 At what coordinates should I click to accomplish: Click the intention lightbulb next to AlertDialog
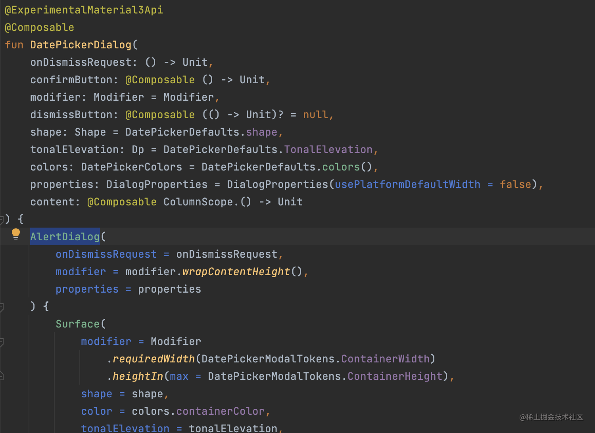(16, 234)
